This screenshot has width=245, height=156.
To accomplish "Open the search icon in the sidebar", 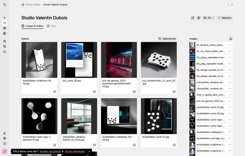I will tap(5, 5).
